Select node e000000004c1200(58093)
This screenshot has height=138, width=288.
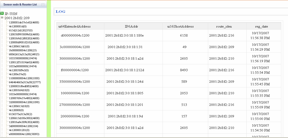click(24, 134)
